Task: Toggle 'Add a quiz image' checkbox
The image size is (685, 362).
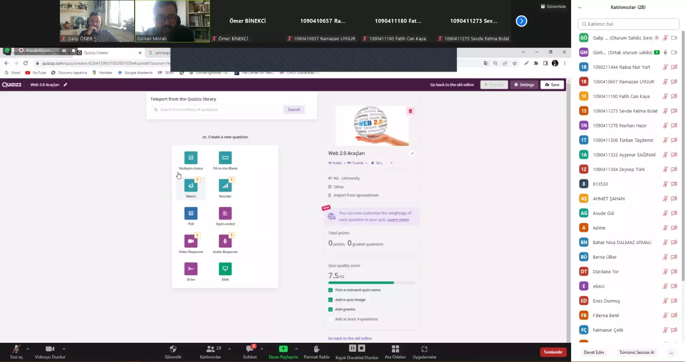Action: 331,300
